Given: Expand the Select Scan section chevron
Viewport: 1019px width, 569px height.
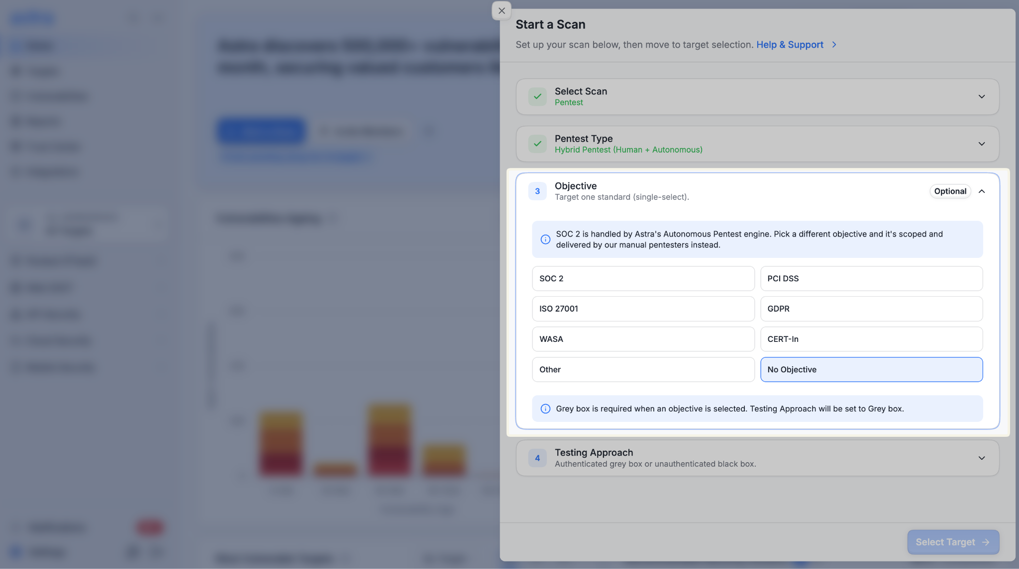Looking at the screenshot, I should [x=982, y=96].
